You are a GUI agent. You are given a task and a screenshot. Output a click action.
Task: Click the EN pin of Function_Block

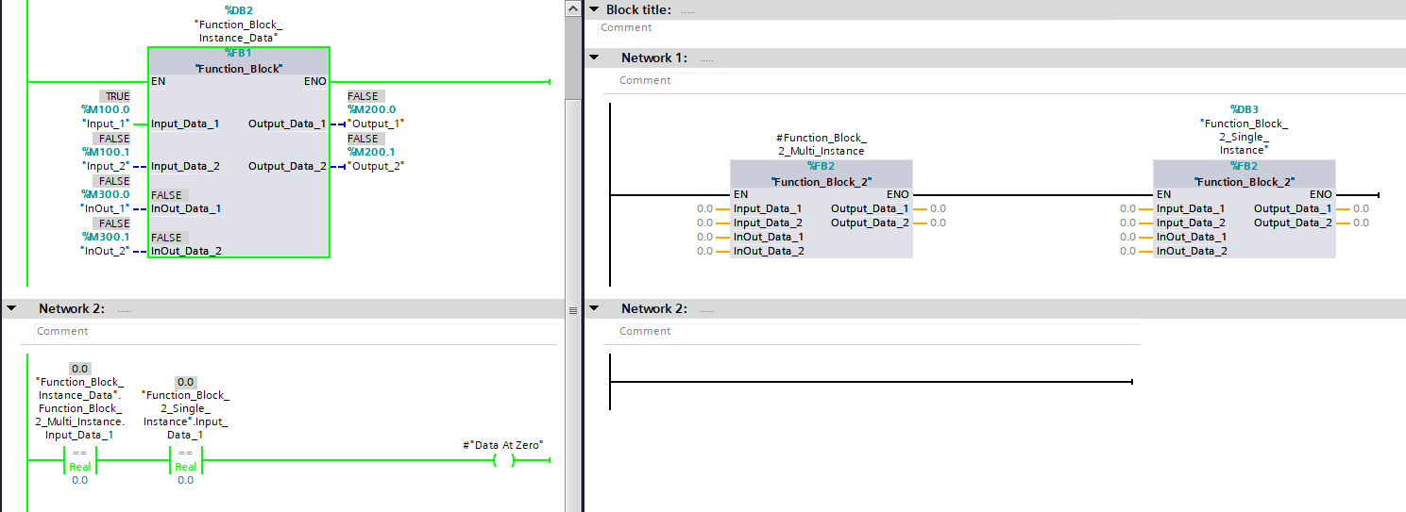coord(159,82)
